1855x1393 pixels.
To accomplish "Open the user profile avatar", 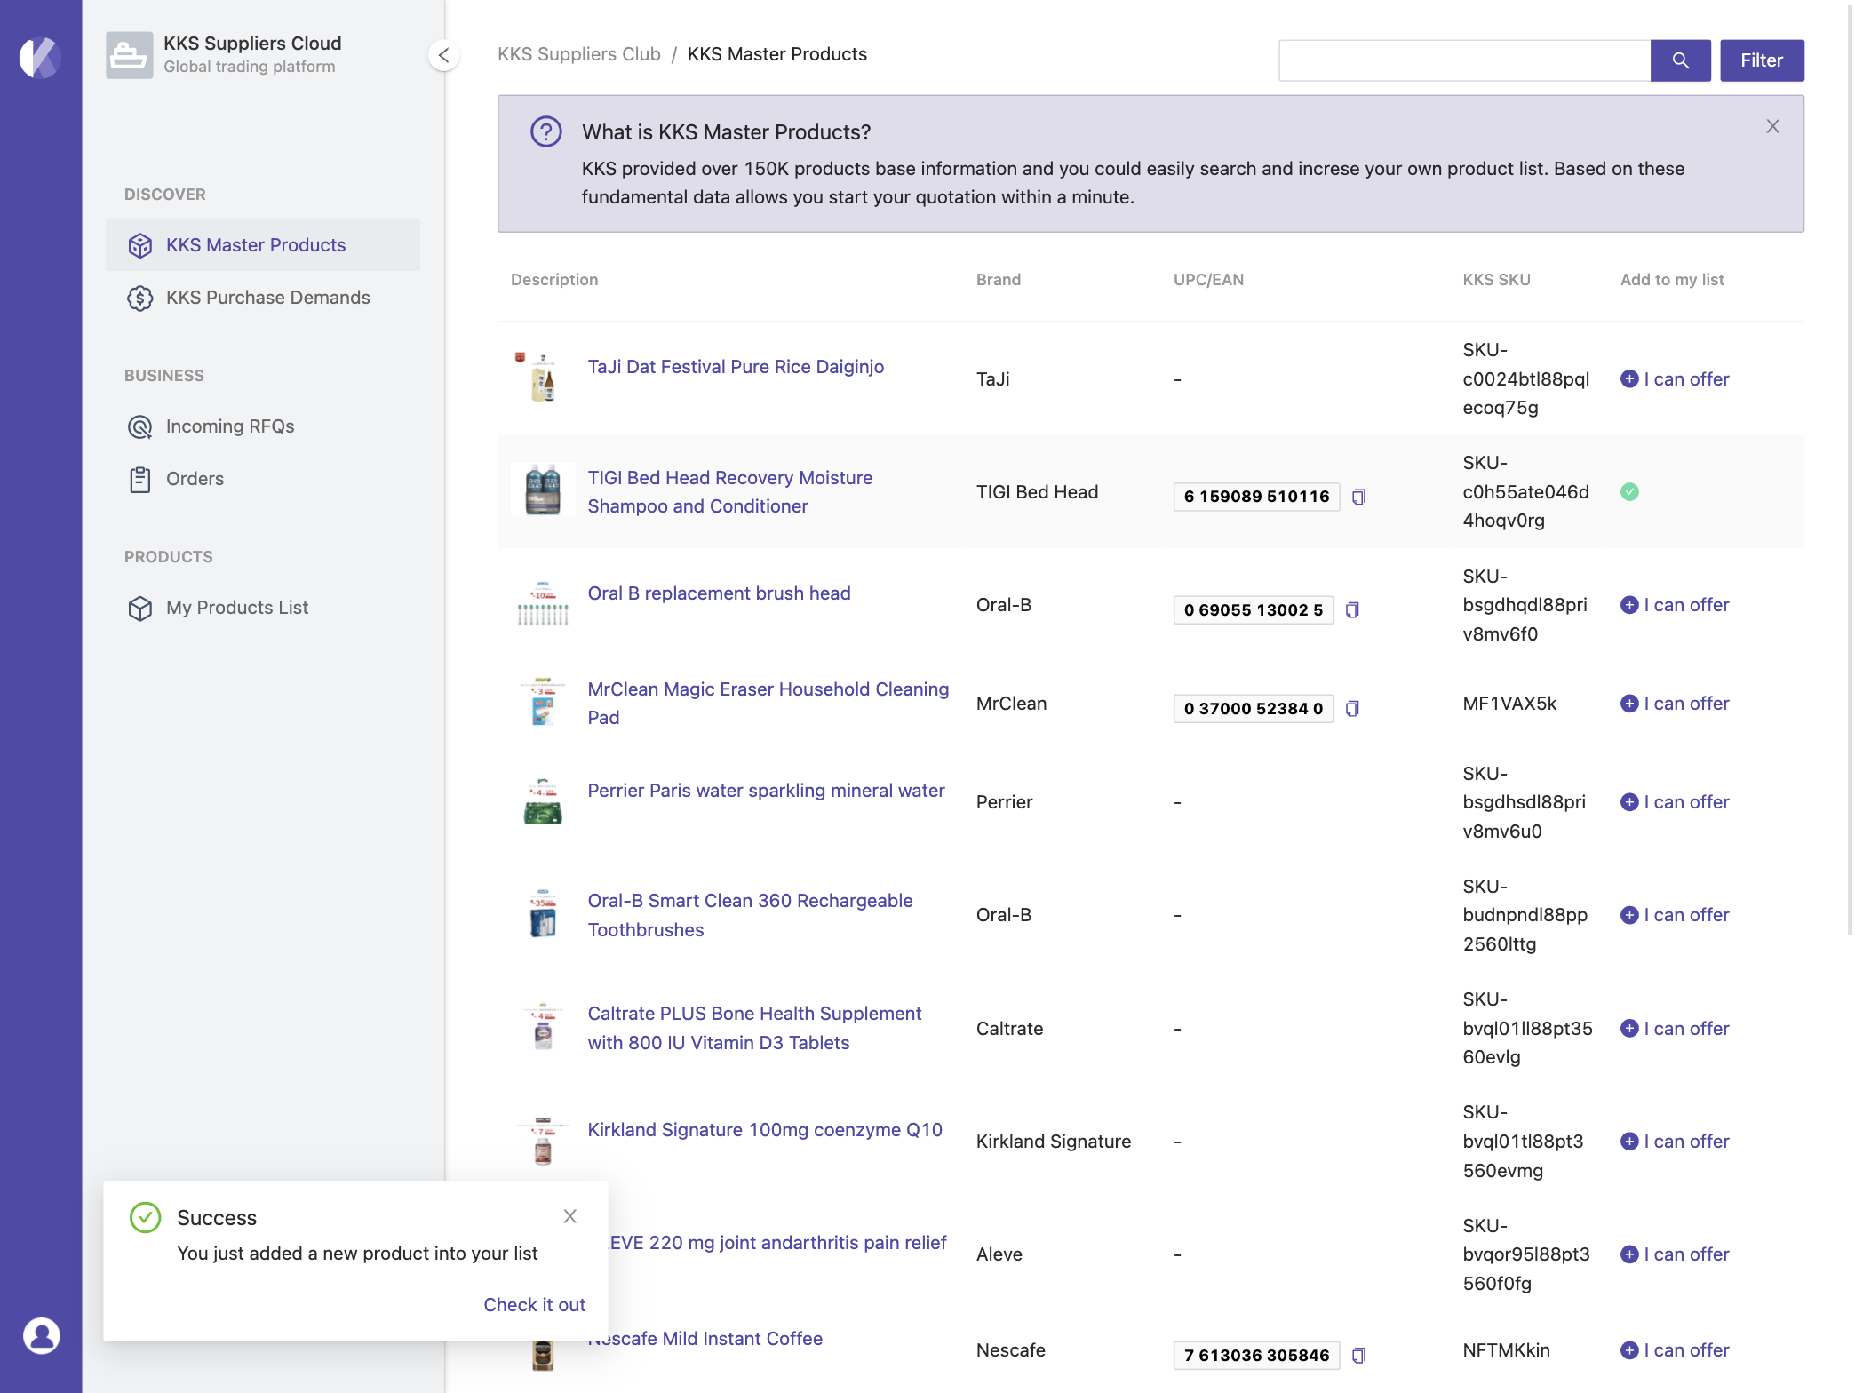I will coord(41,1335).
